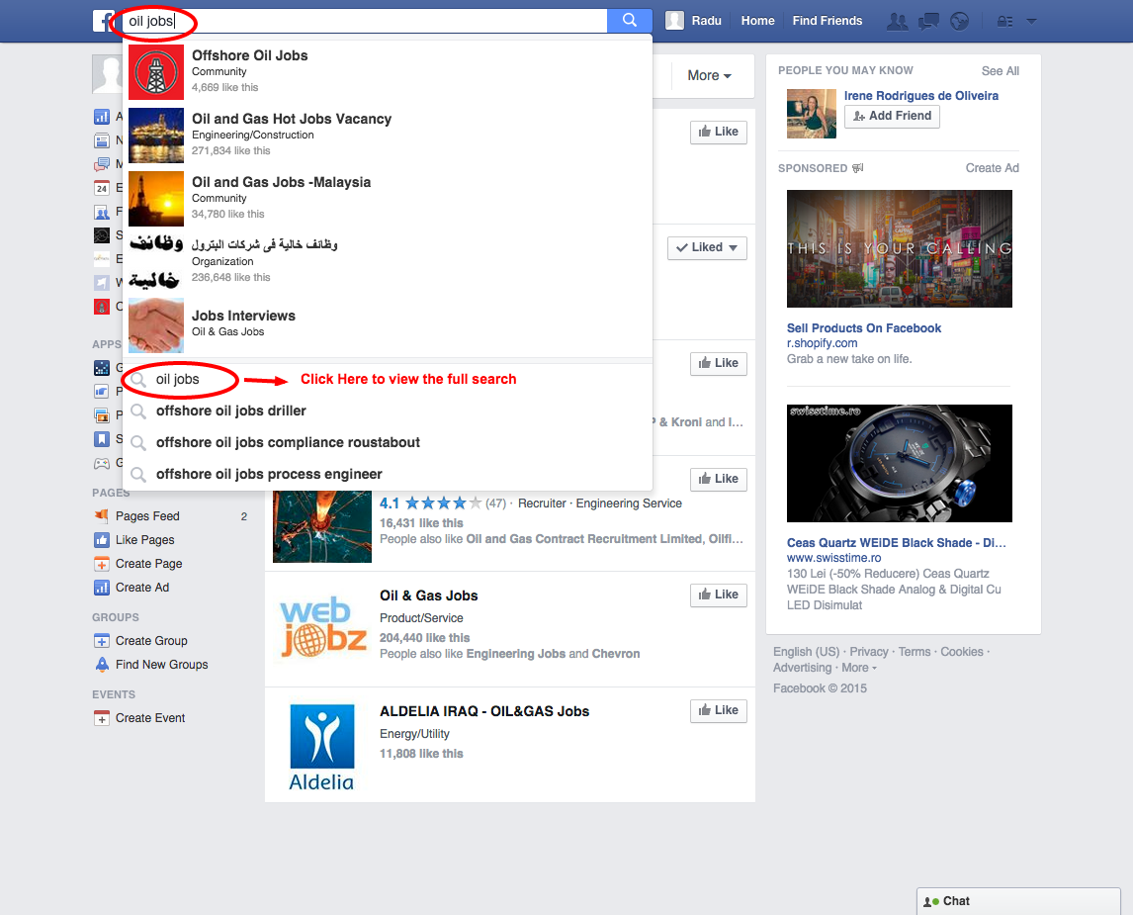Click the Chevron page link
The image size is (1133, 915).
(x=616, y=654)
